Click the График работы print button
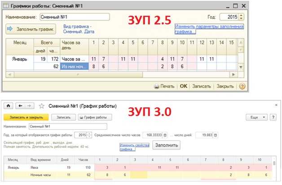This screenshot has width=282, height=185. click(95, 117)
